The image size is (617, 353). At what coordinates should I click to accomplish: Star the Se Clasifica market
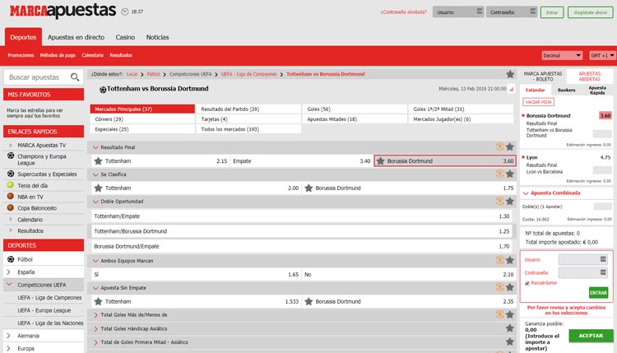(510, 174)
